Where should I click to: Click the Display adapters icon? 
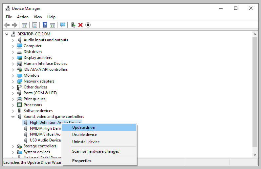19,58
